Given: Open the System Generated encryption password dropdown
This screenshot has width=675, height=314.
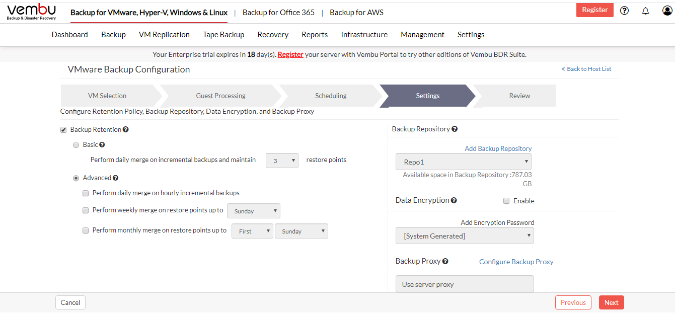Looking at the screenshot, I should click(x=465, y=235).
